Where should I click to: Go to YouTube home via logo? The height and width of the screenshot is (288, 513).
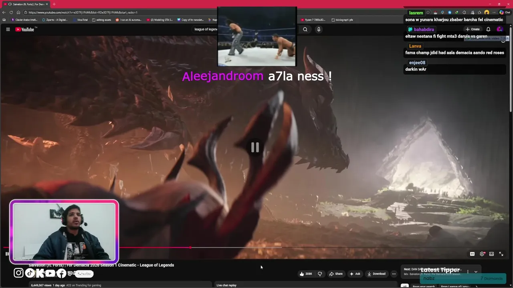click(25, 29)
